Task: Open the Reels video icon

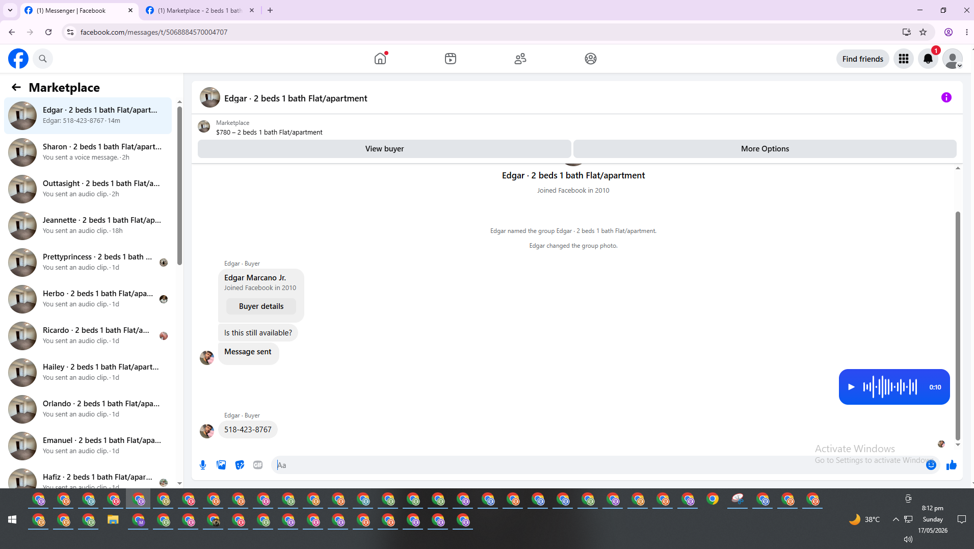Action: (x=451, y=59)
